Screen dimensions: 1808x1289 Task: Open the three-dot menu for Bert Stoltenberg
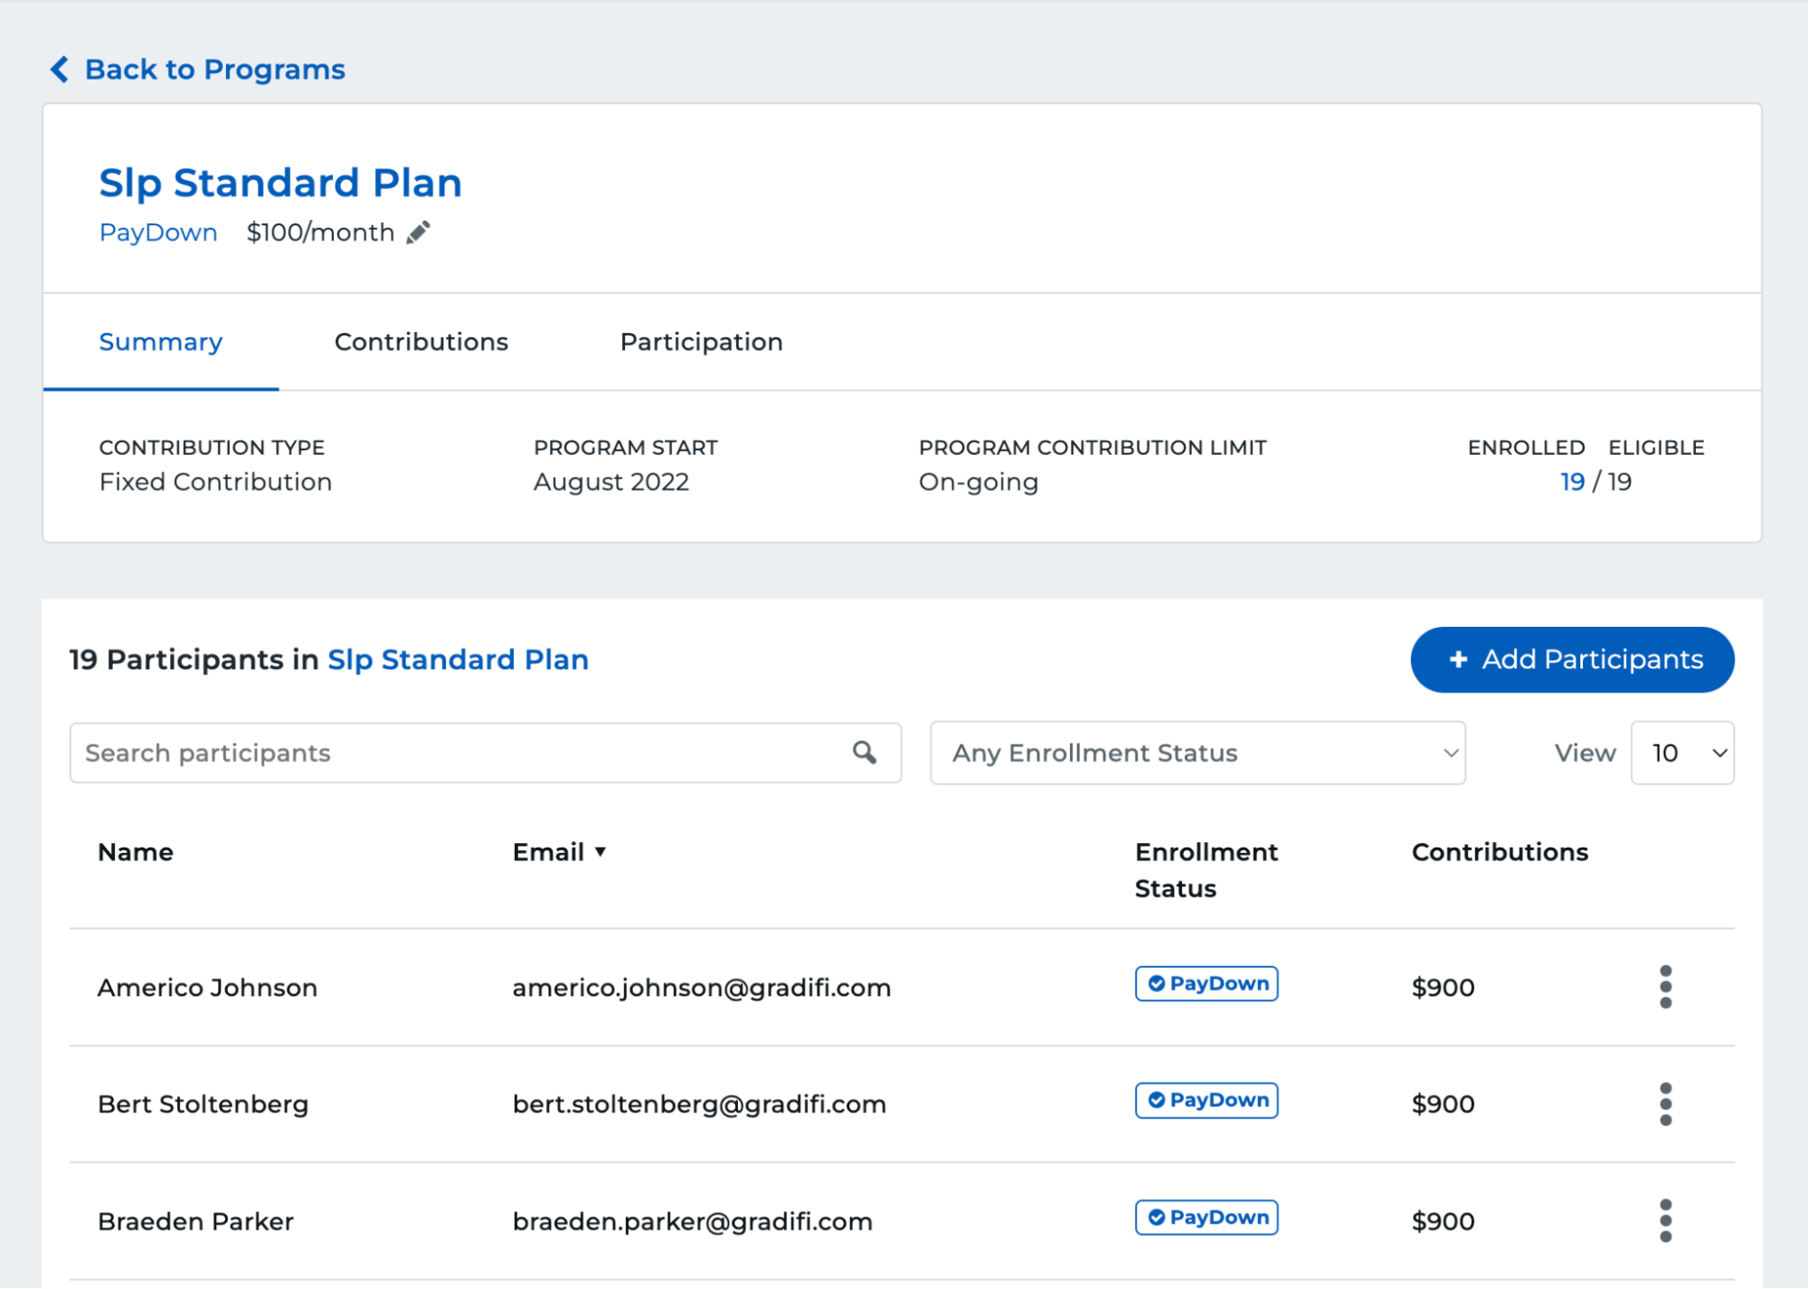pyautogui.click(x=1665, y=1104)
